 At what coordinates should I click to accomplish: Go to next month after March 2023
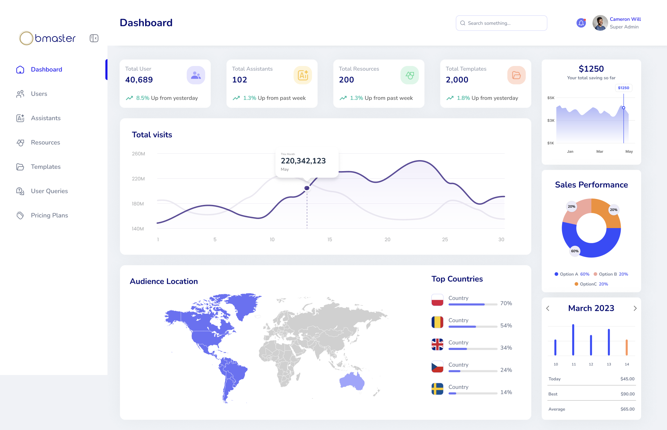coord(635,308)
